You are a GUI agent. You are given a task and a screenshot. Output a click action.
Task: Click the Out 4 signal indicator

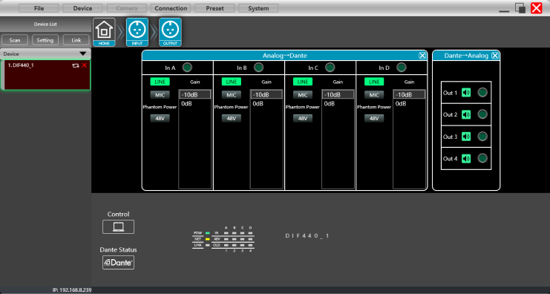click(482, 159)
